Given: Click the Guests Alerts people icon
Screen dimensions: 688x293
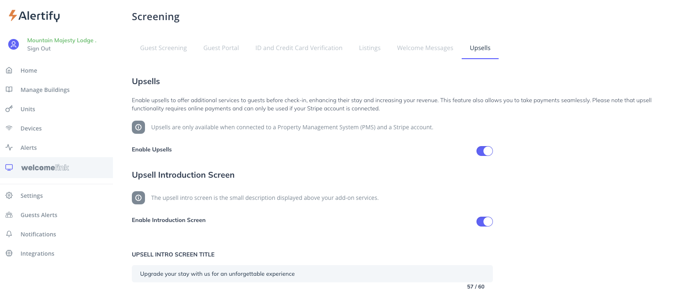Looking at the screenshot, I should 9,215.
